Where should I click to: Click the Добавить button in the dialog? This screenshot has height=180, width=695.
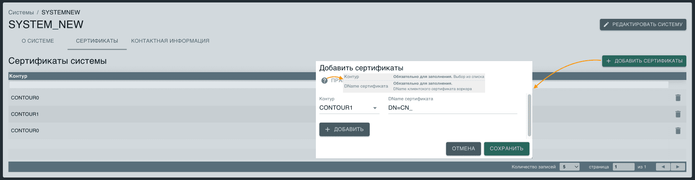pos(344,129)
